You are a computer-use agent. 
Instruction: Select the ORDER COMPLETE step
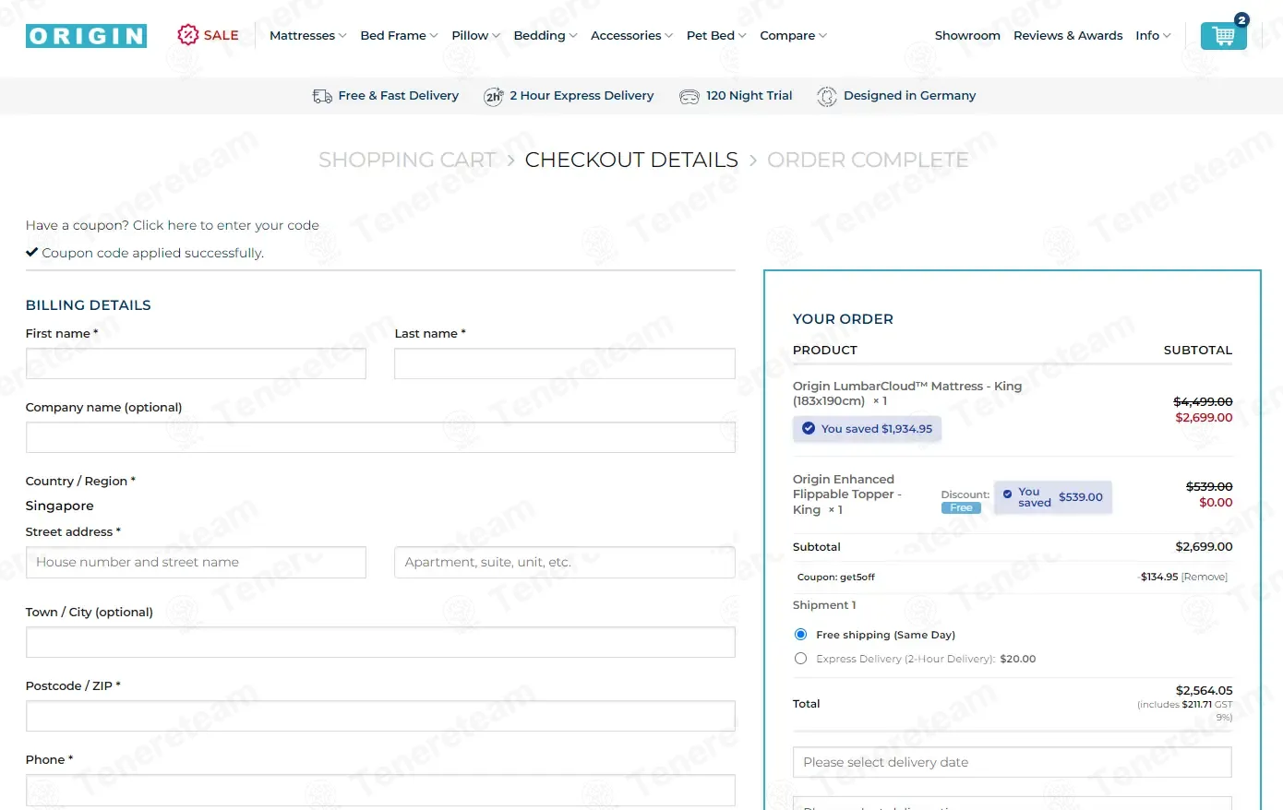pos(868,160)
